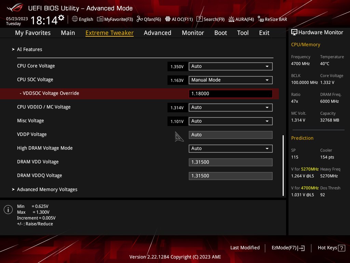Click VDDP Voltage Auto field

(230, 135)
